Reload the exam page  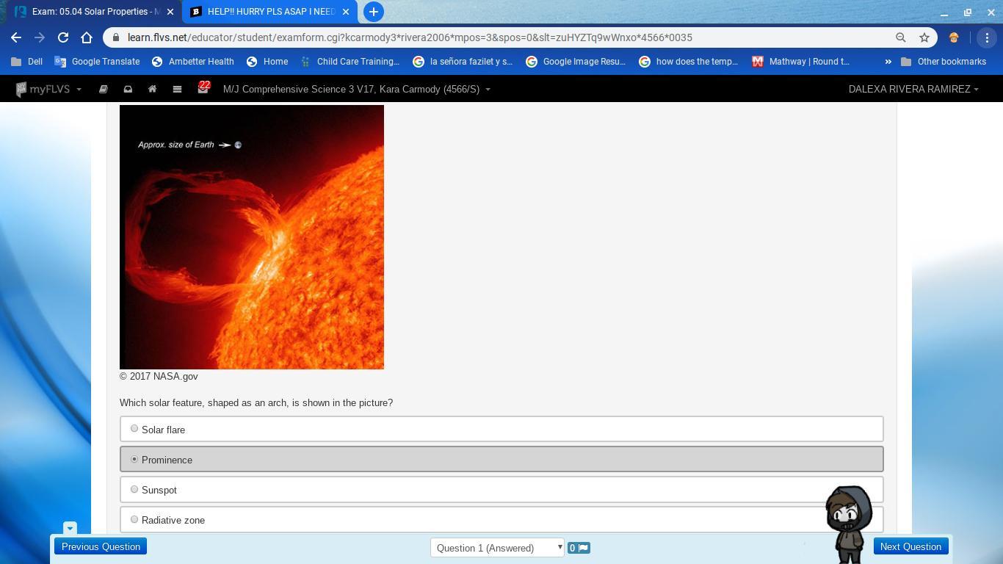[63, 37]
